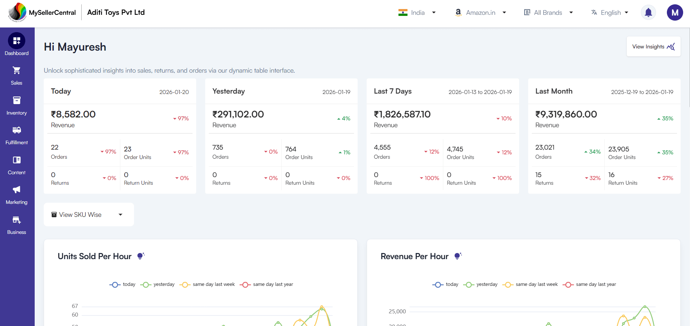The image size is (690, 326).
Task: Open the All Brands dropdown
Action: pyautogui.click(x=548, y=12)
